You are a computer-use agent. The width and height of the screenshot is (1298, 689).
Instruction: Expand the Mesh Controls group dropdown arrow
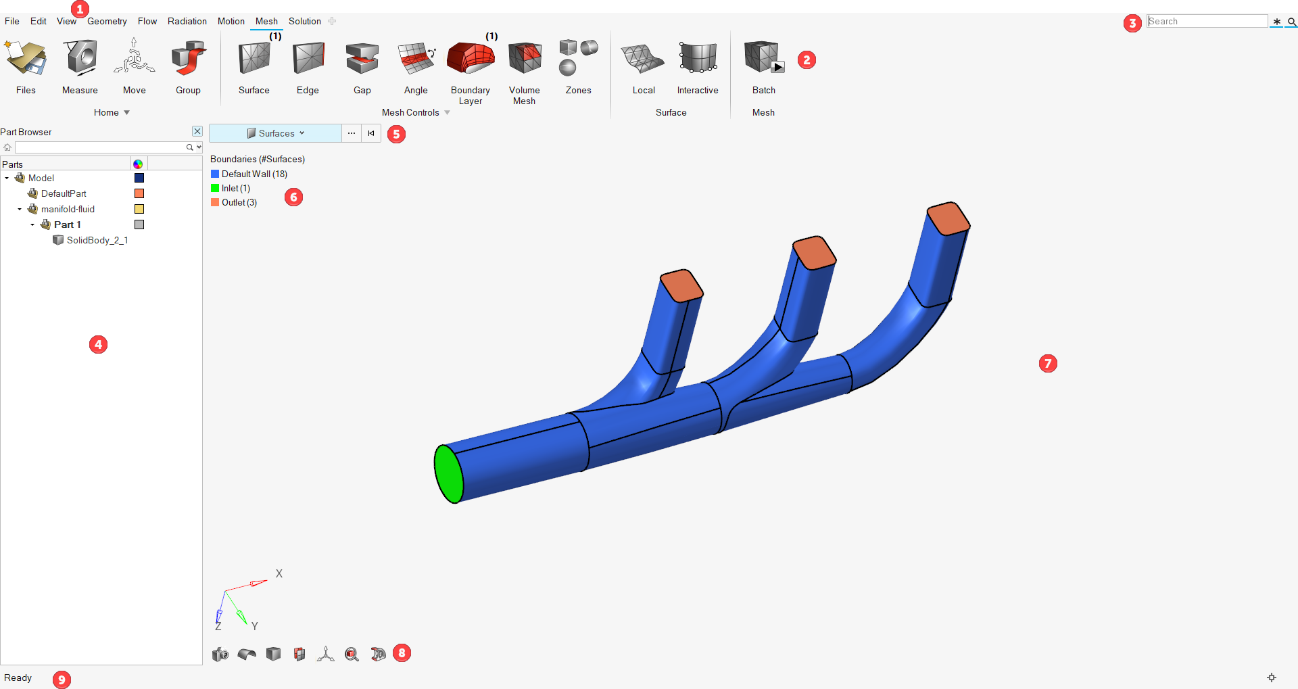click(447, 113)
